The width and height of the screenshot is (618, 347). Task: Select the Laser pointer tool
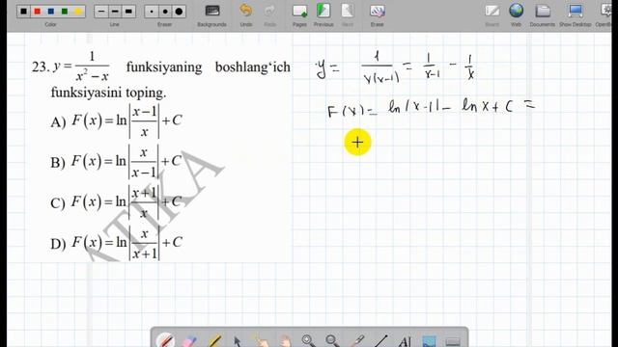point(356,340)
